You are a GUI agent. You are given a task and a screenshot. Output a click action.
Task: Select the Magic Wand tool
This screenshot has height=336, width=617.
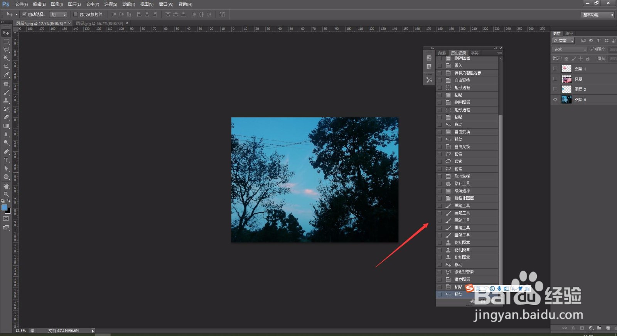click(6, 58)
